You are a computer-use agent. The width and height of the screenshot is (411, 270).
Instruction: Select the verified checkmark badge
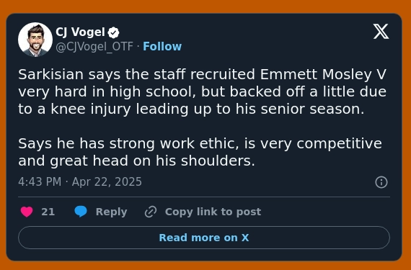pyautogui.click(x=113, y=32)
